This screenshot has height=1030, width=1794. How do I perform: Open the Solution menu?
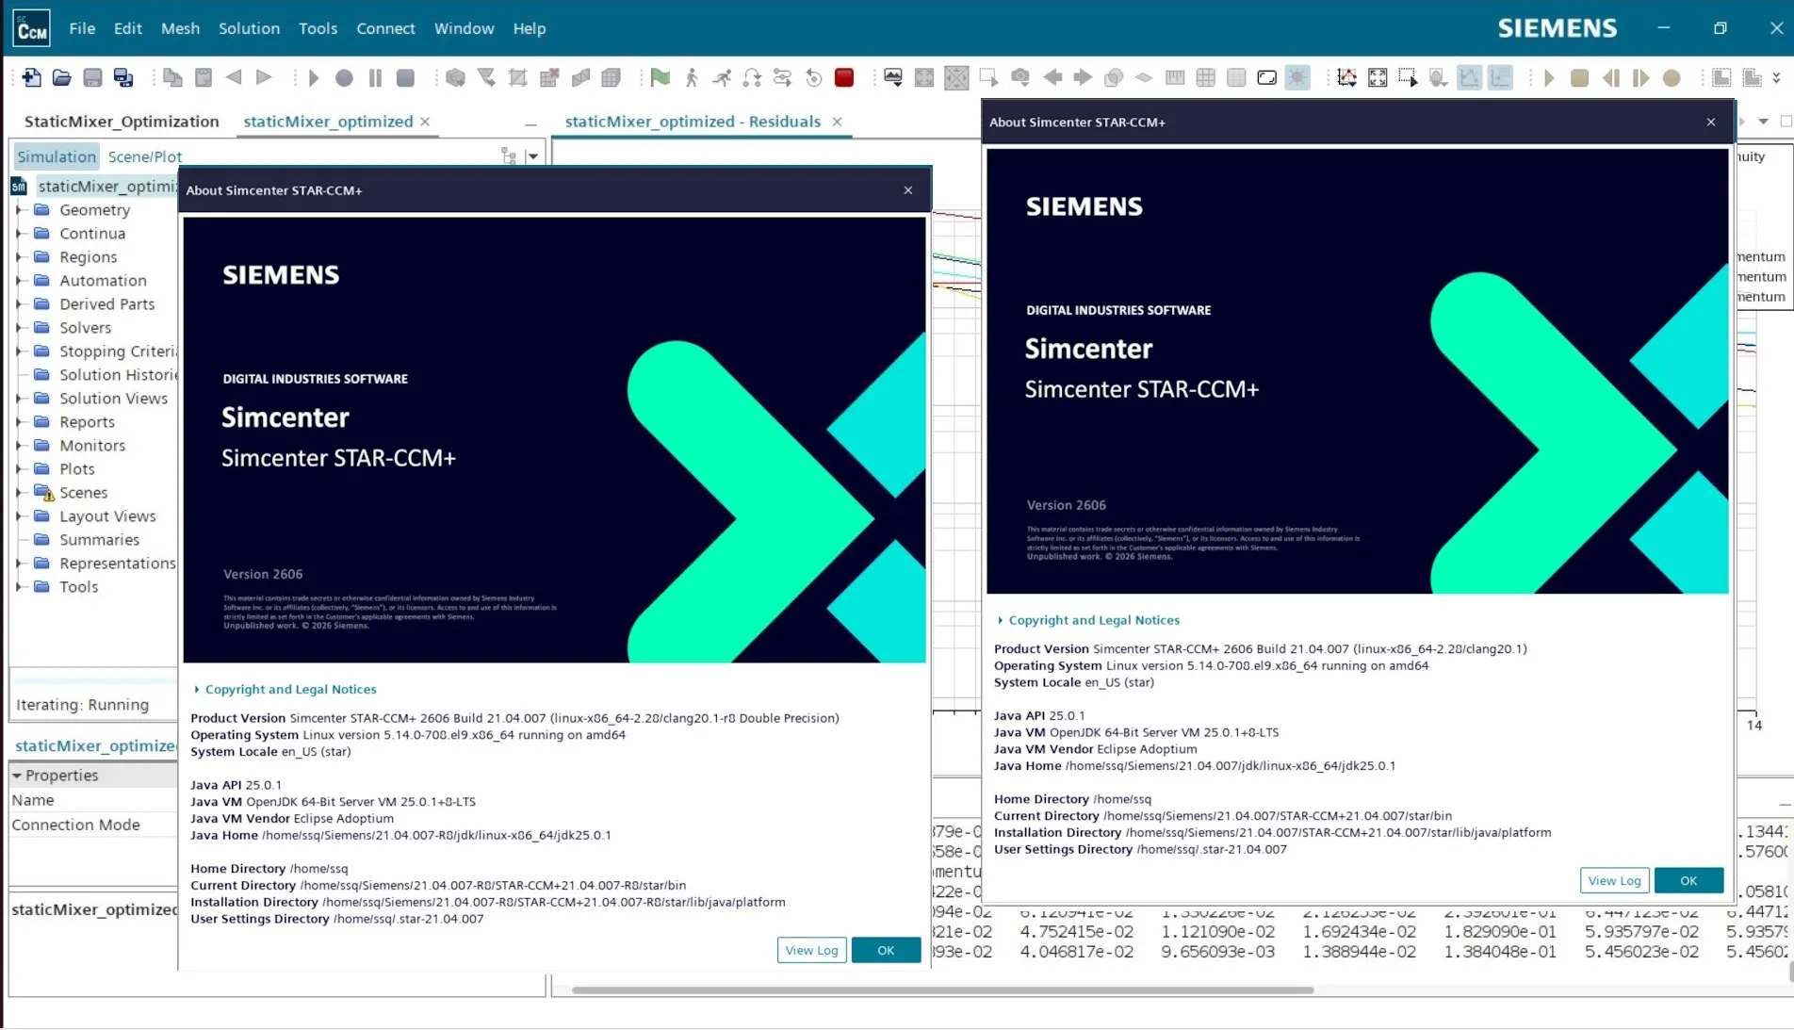pos(249,28)
